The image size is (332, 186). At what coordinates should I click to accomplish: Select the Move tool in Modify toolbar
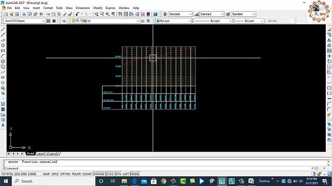[329, 56]
